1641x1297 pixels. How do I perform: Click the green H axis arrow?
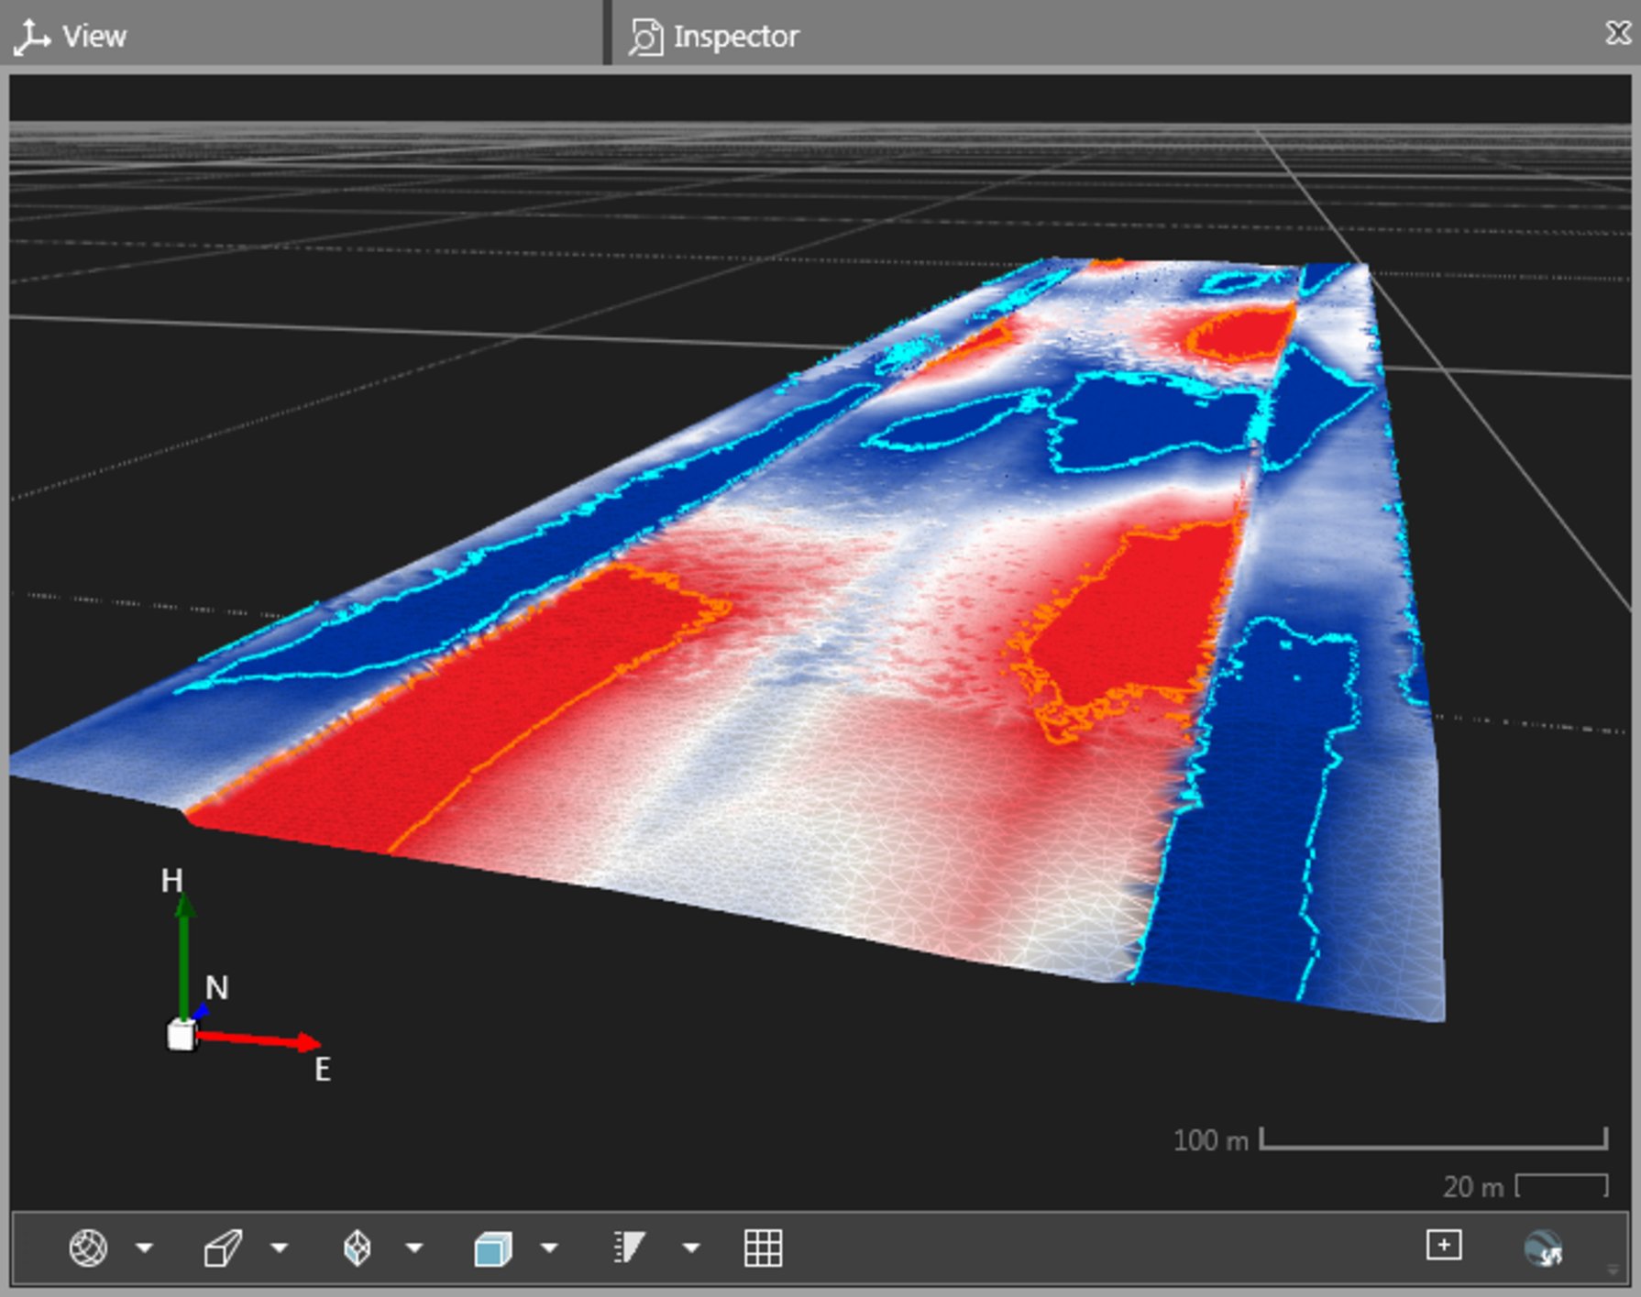click(184, 955)
